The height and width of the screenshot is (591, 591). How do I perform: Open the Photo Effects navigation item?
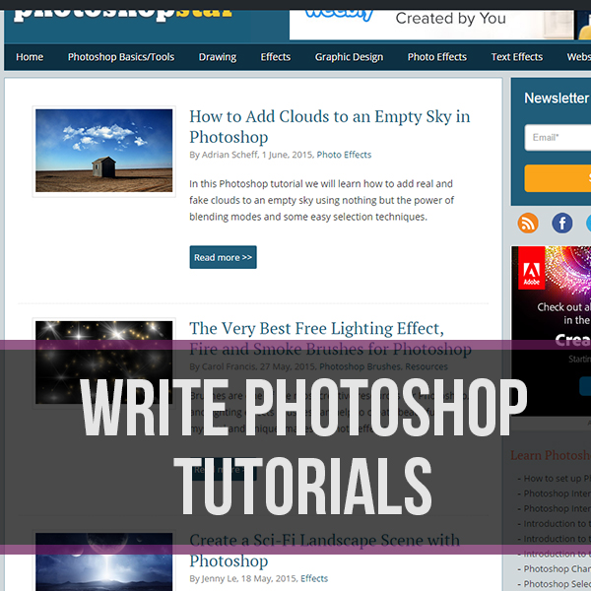[x=437, y=57]
